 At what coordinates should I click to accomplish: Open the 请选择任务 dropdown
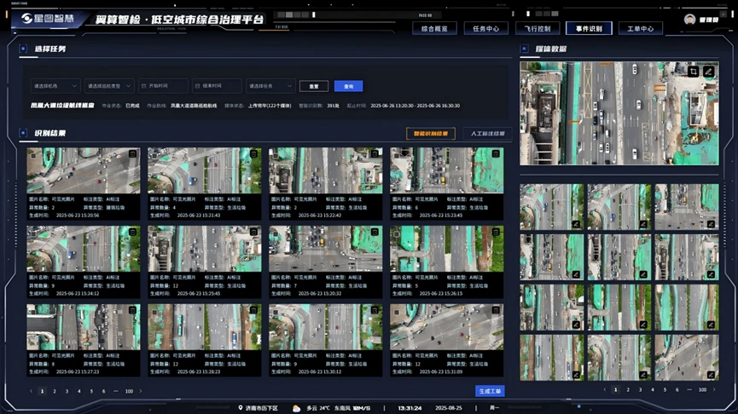pyautogui.click(x=270, y=86)
